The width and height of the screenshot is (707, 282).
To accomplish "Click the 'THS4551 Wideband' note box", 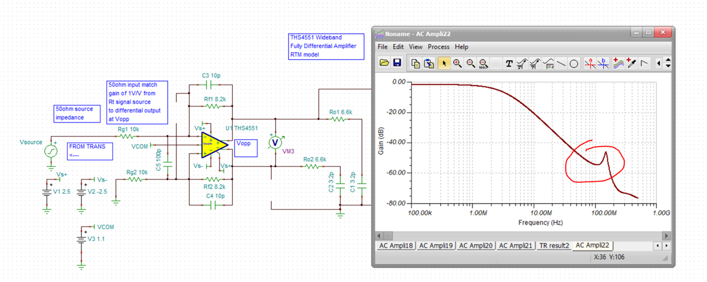I will [326, 46].
